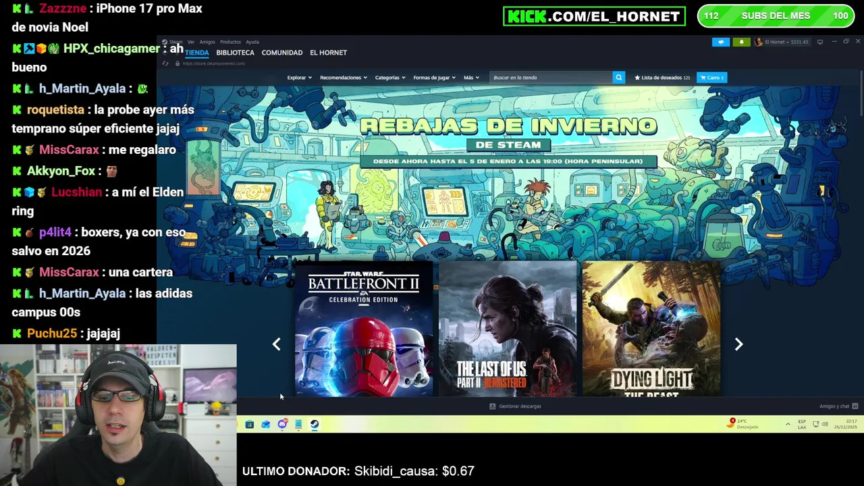Click the notepad-style taskbar icon
Image resolution: width=864 pixels, height=486 pixels.
click(x=298, y=425)
